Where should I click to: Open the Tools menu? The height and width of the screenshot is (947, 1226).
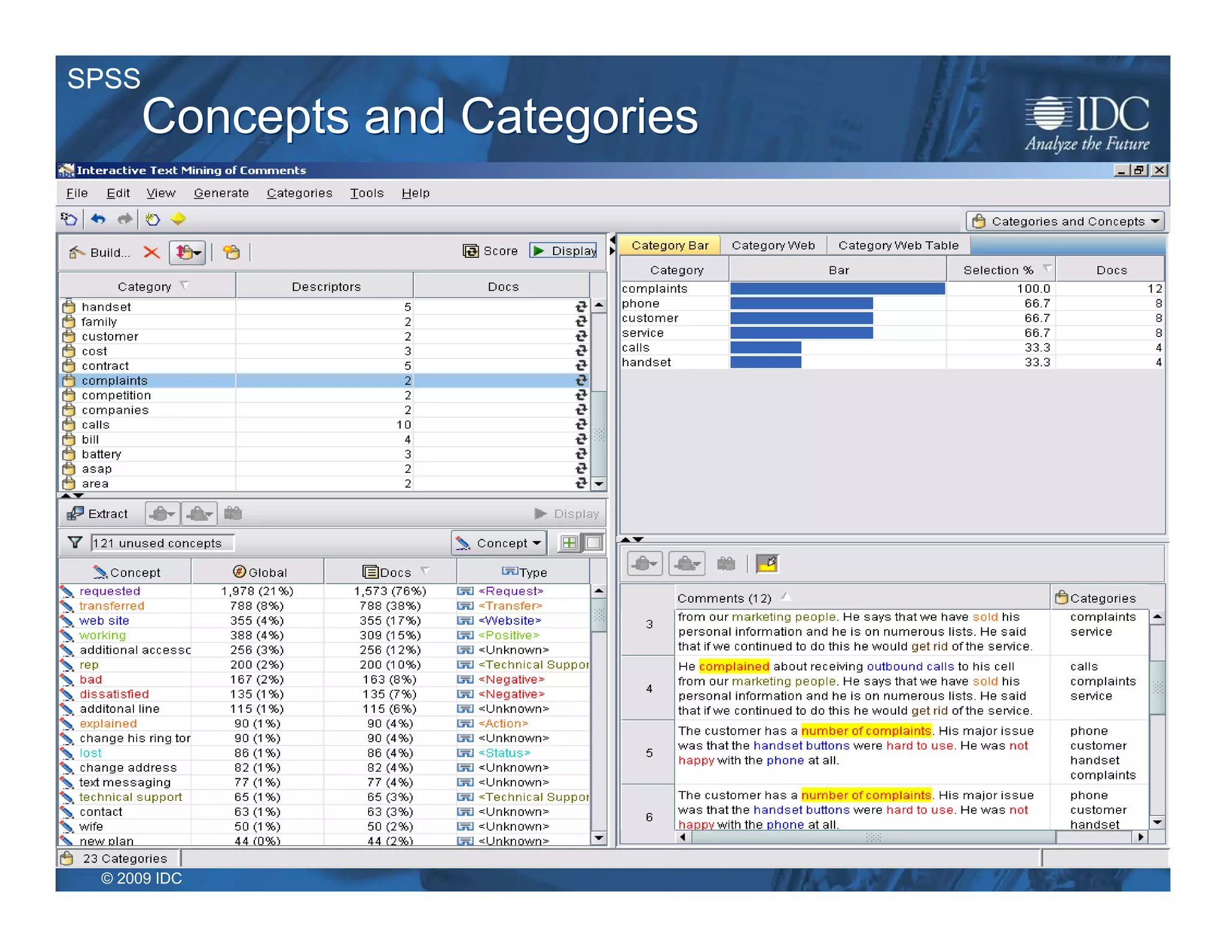tap(366, 193)
